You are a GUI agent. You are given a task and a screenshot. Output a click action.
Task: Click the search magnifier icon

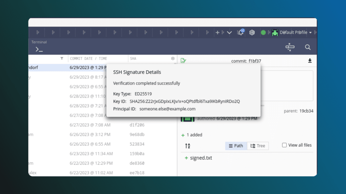[307, 47]
